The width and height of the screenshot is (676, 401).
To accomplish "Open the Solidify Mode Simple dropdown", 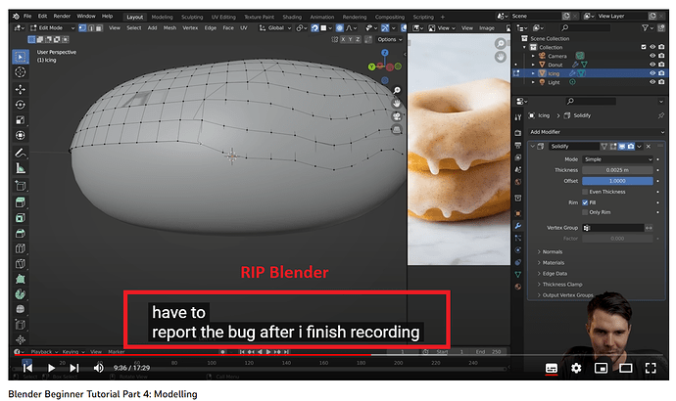I will (618, 159).
